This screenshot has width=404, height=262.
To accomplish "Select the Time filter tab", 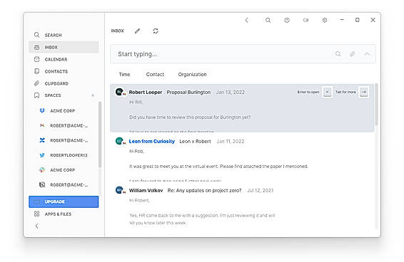I will tap(124, 75).
